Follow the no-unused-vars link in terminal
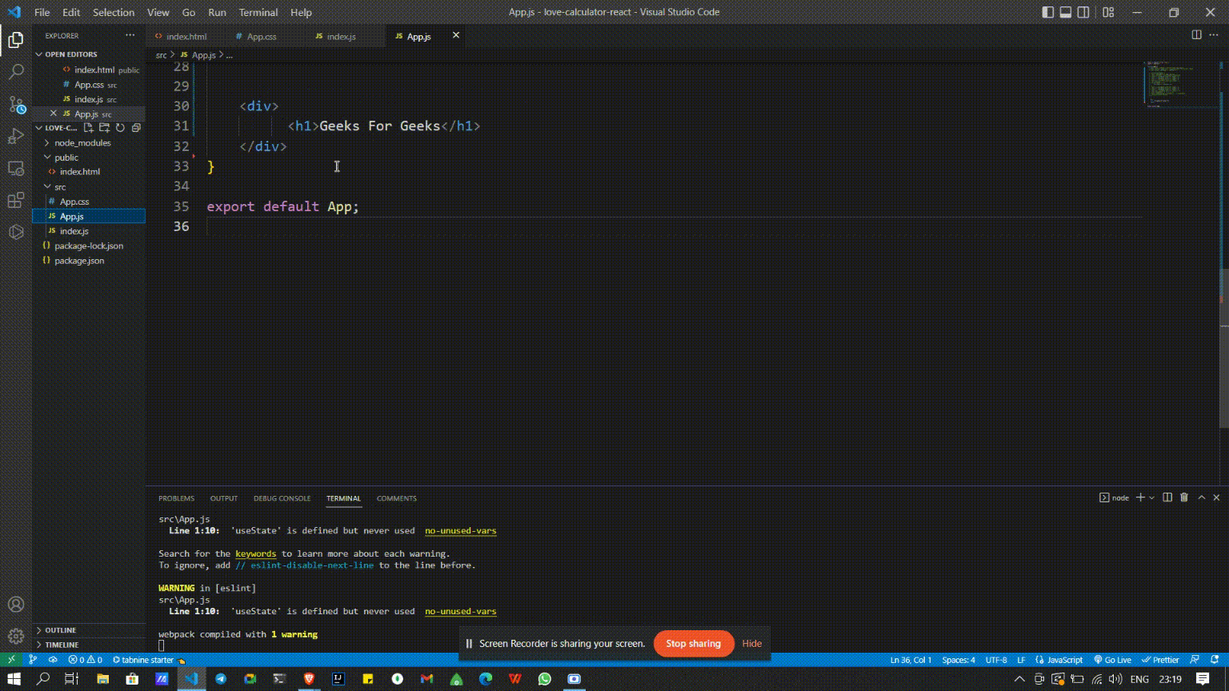 [460, 530]
